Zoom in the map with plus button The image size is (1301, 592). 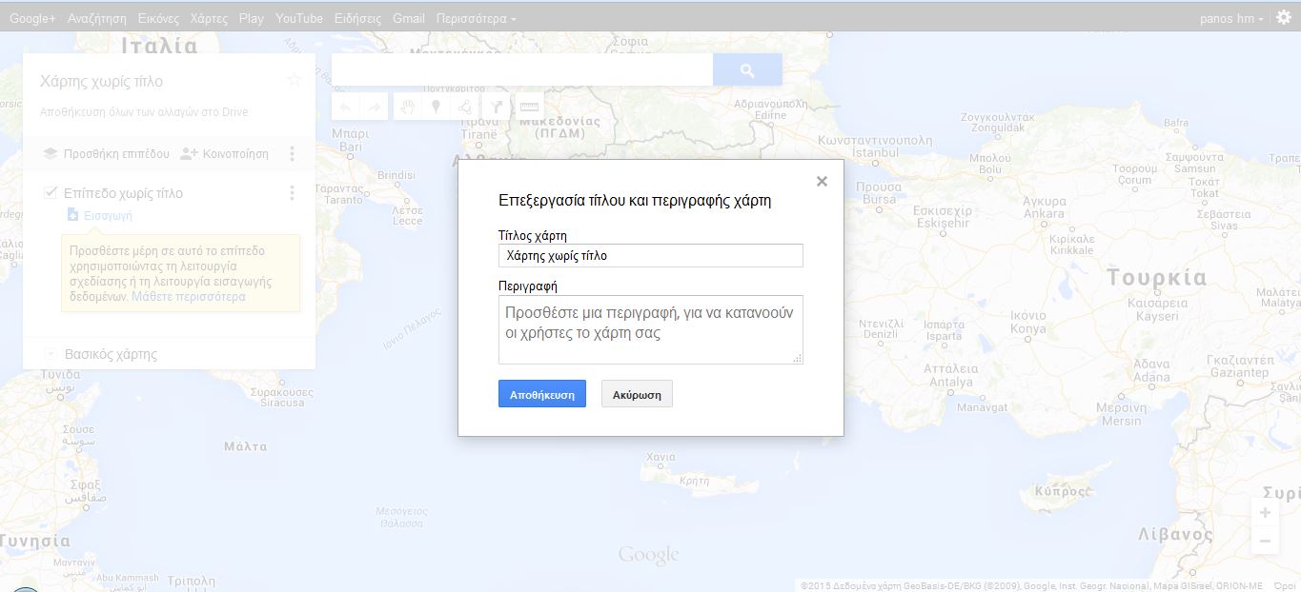1265,513
